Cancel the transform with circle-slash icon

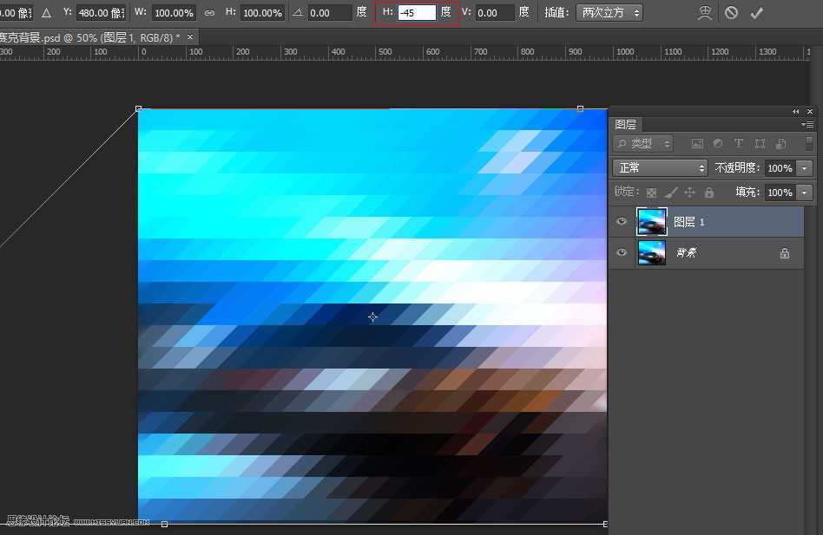click(731, 13)
